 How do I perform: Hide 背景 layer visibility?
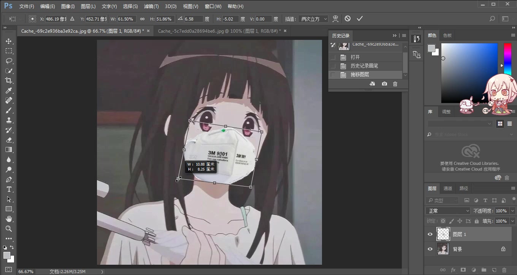click(430, 249)
